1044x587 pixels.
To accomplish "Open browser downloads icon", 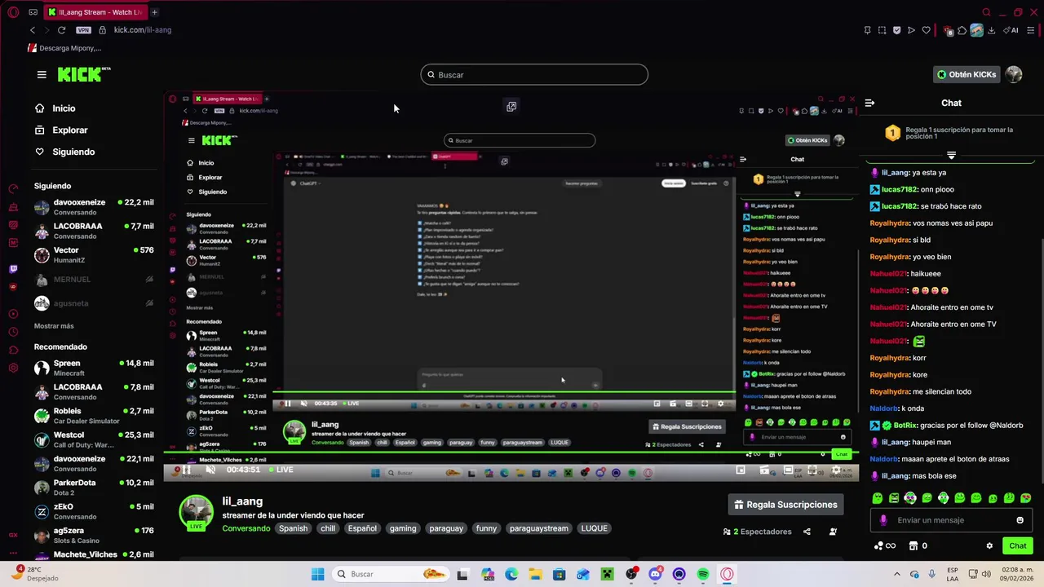I will pos(991,30).
